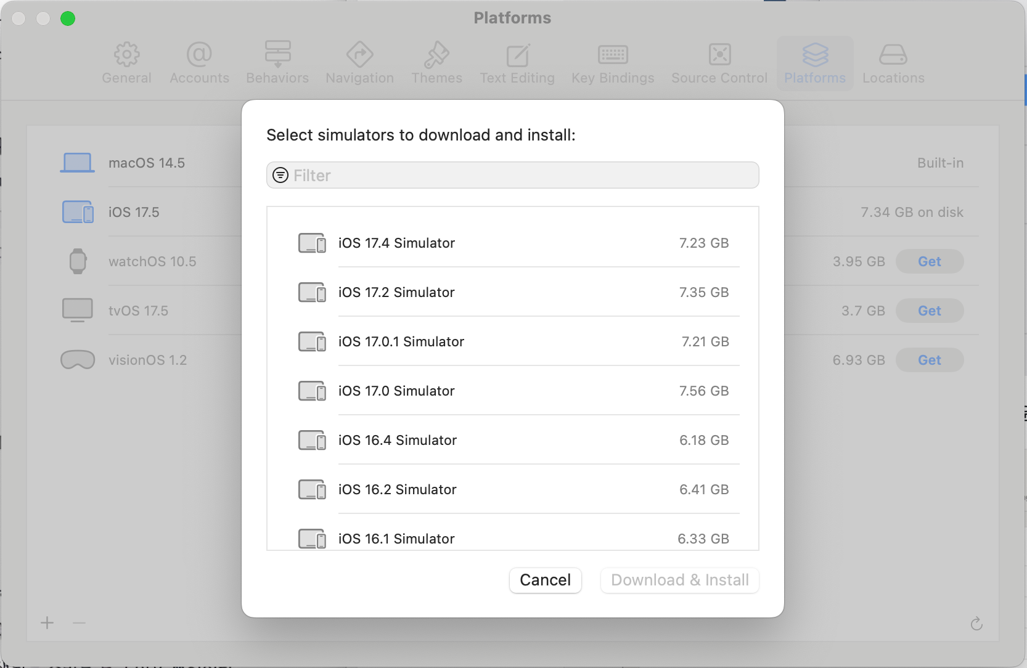Get the visionOS 1.2 platform

pos(930,360)
